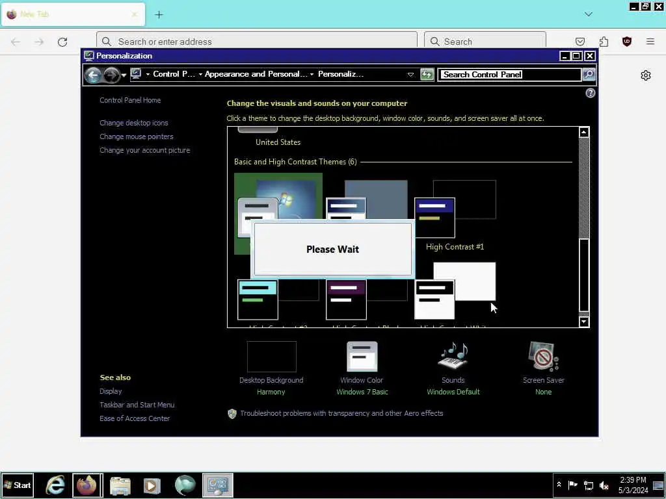The image size is (666, 499).
Task: Select High Contrast #1 theme thumbnail
Action: pyautogui.click(x=455, y=209)
